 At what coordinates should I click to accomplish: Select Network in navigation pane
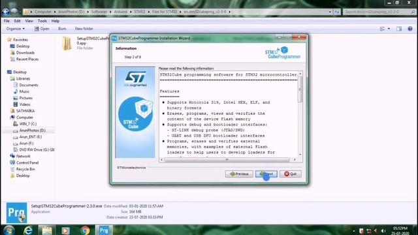point(23,156)
